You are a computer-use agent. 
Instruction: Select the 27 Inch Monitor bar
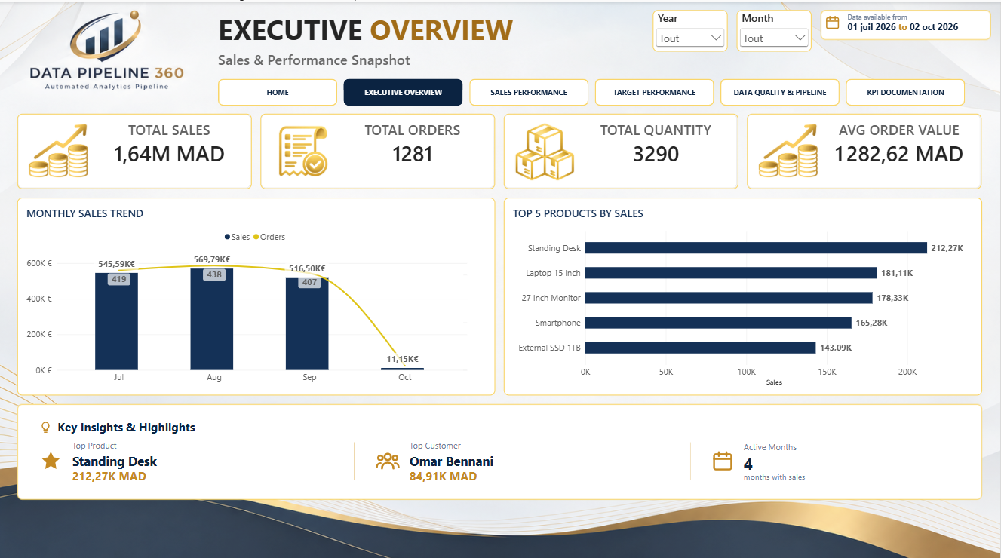pyautogui.click(x=729, y=298)
